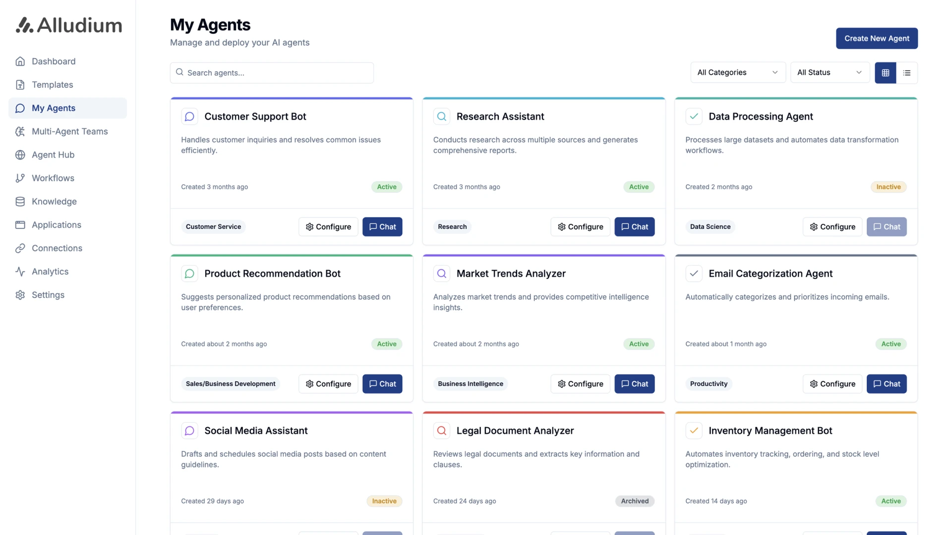Click the Market Trends Analyzer search icon
The height and width of the screenshot is (535, 952).
pos(441,273)
